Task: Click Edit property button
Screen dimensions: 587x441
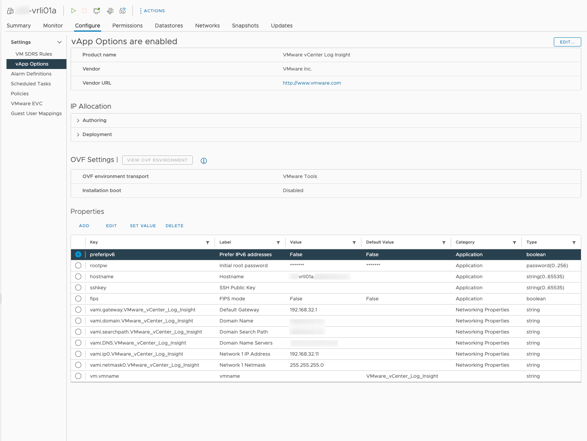Action: point(111,226)
